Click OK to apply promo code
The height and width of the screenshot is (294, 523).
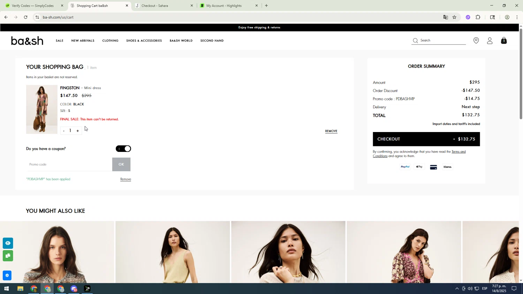[121, 164]
